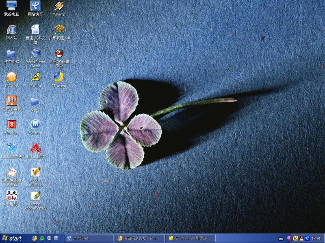The height and width of the screenshot is (243, 325).
Task: Switch to VnetClient taskbar window
Action: pyautogui.click(x=89, y=238)
